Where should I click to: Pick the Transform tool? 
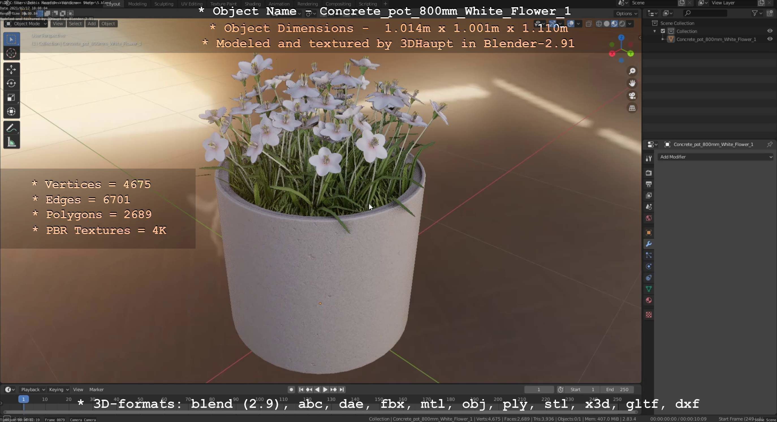pos(12,112)
